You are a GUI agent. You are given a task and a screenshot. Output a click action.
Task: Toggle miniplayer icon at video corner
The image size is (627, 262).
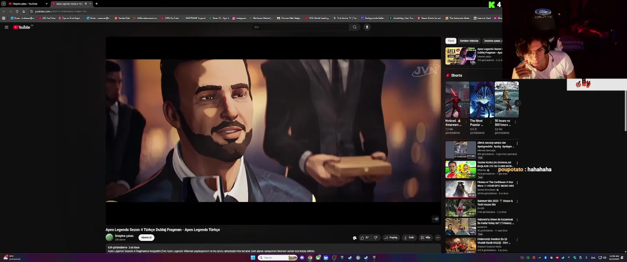click(435, 219)
